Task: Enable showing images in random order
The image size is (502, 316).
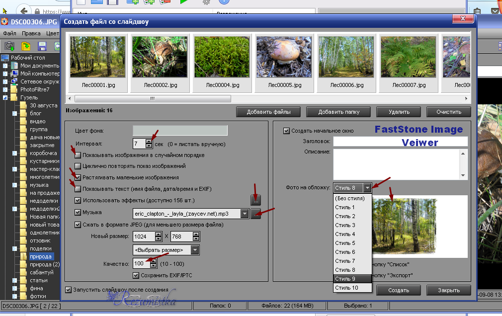Action: point(78,156)
